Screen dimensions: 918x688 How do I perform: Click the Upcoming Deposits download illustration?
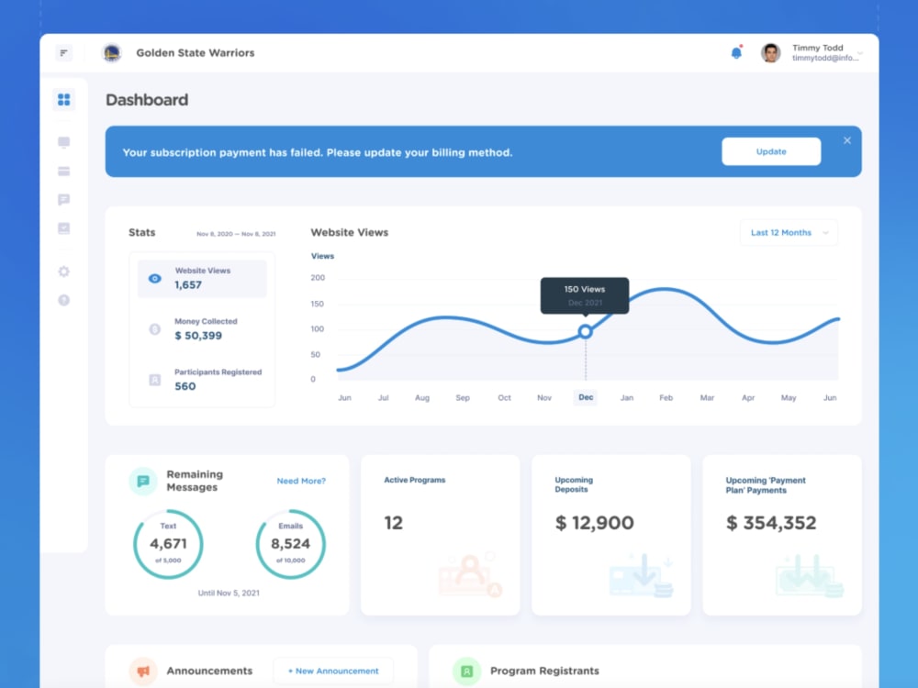[x=641, y=575]
